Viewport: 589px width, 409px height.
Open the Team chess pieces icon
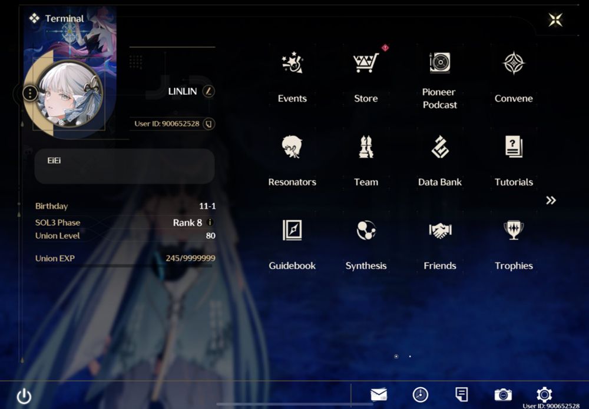click(x=366, y=147)
